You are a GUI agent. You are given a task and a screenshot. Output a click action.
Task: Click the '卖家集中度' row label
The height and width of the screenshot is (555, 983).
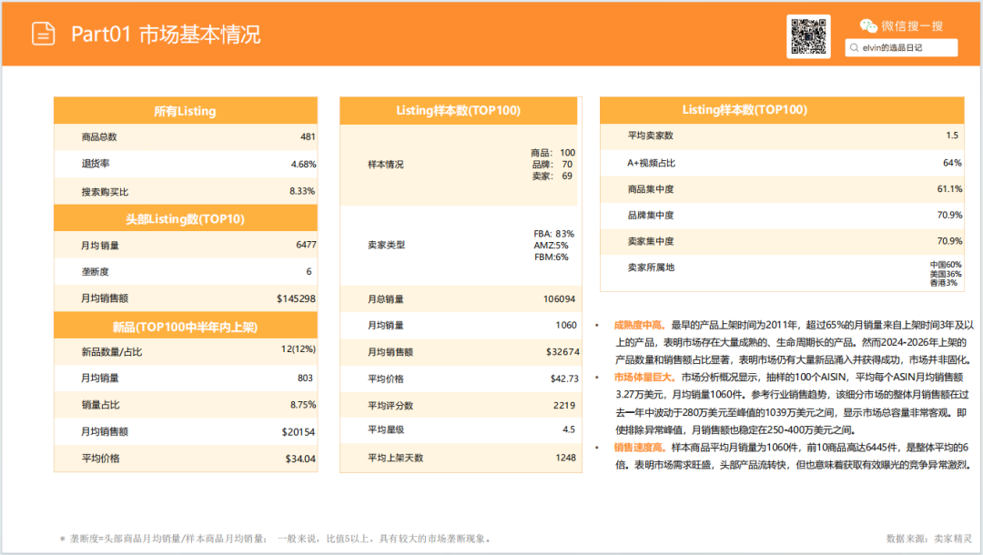click(x=651, y=241)
